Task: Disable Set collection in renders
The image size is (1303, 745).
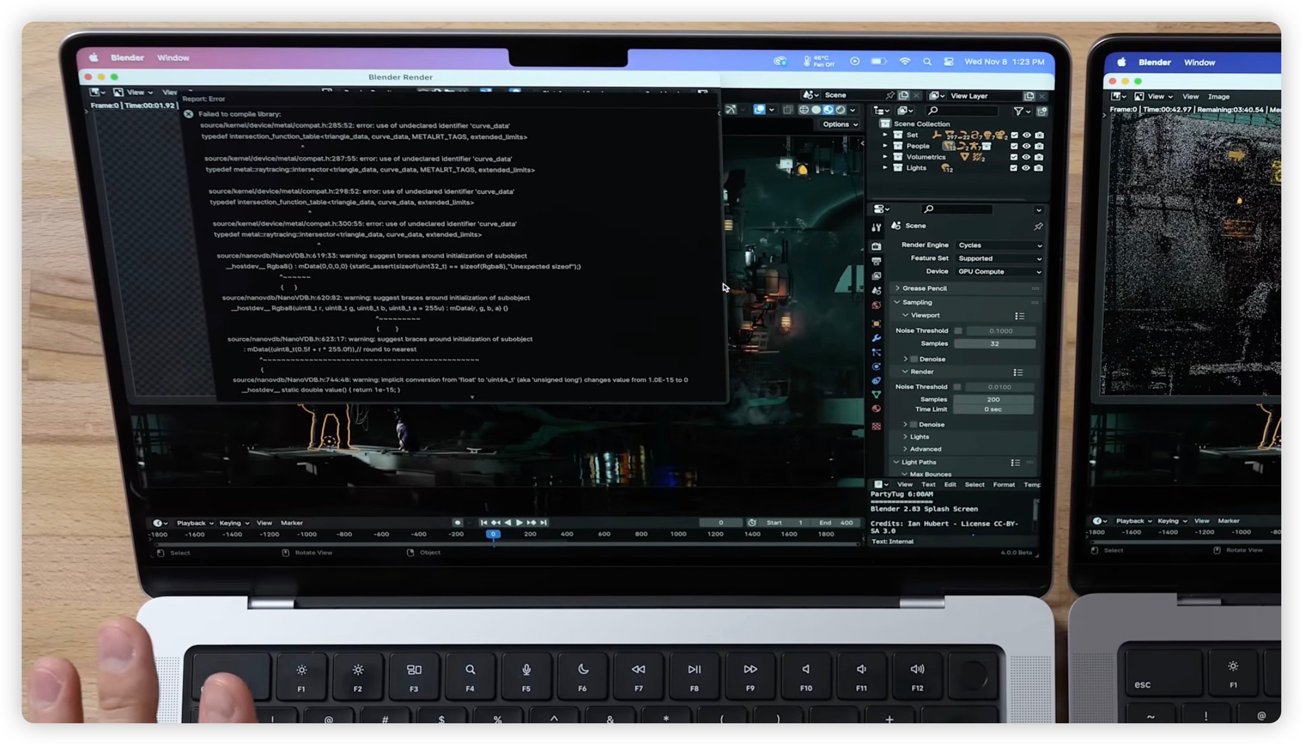Action: 1039,135
